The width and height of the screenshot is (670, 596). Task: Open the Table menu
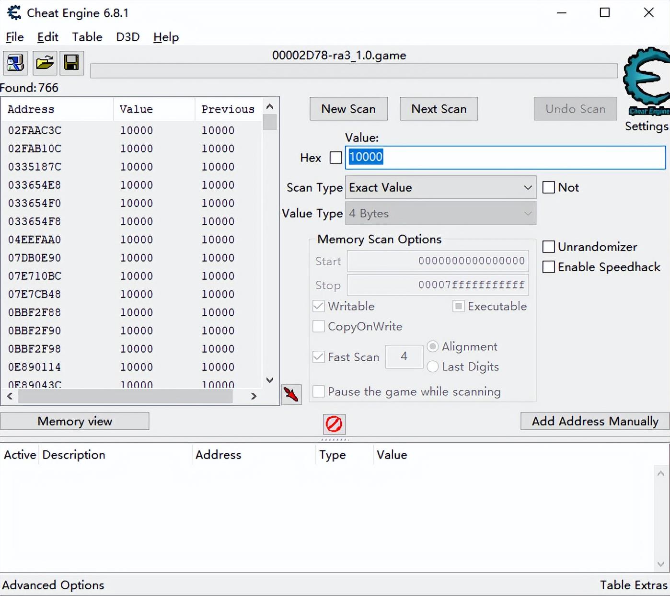(x=87, y=37)
